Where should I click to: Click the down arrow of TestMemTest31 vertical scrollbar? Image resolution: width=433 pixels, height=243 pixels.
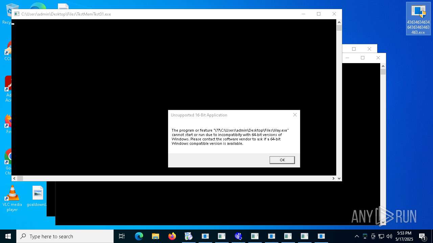click(339, 178)
